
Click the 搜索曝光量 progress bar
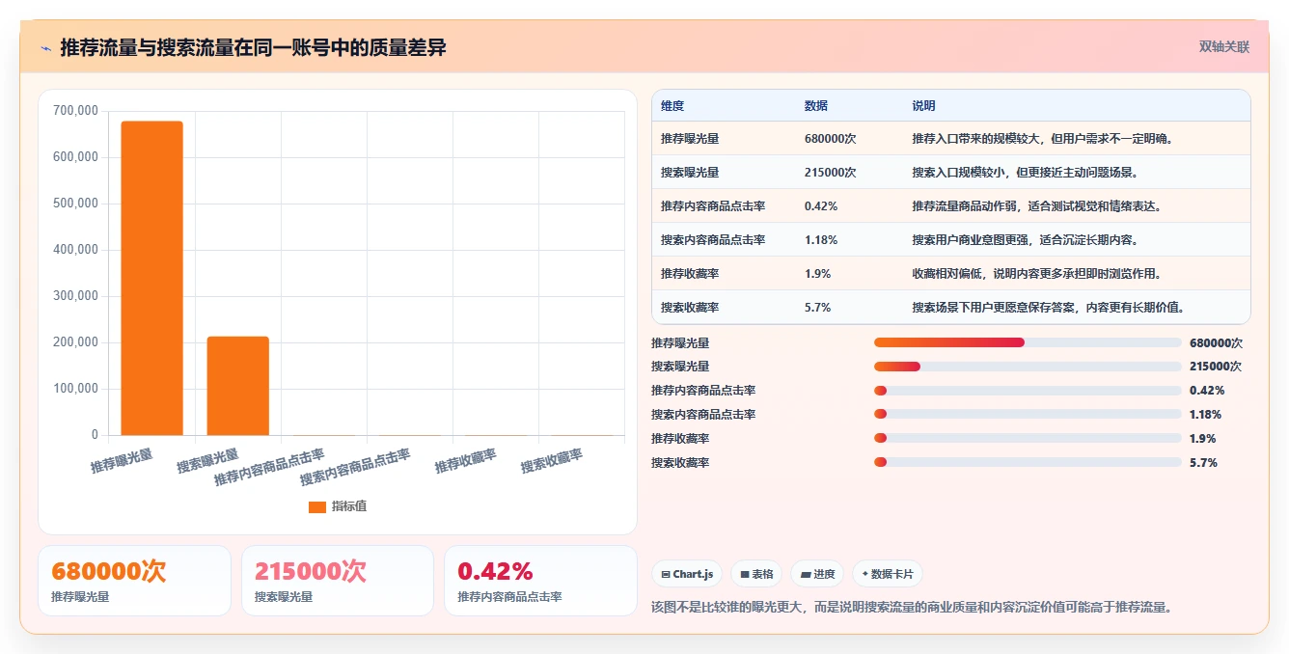click(x=1028, y=367)
